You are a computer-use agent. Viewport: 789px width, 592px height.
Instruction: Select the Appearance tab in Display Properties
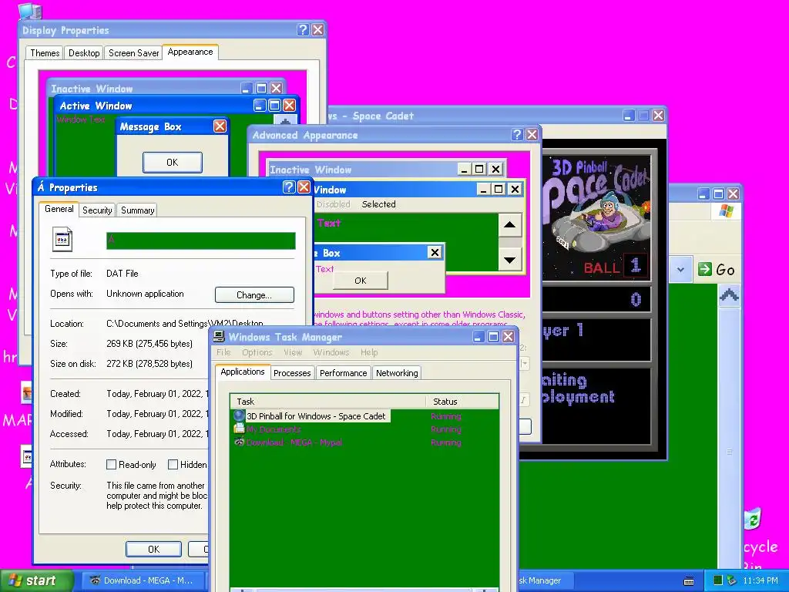click(190, 52)
